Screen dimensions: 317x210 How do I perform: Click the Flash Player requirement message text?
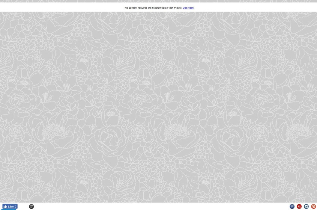(153, 8)
